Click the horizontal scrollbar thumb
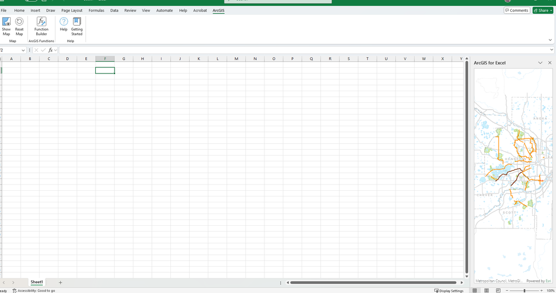This screenshot has height=293, width=556. 373,282
